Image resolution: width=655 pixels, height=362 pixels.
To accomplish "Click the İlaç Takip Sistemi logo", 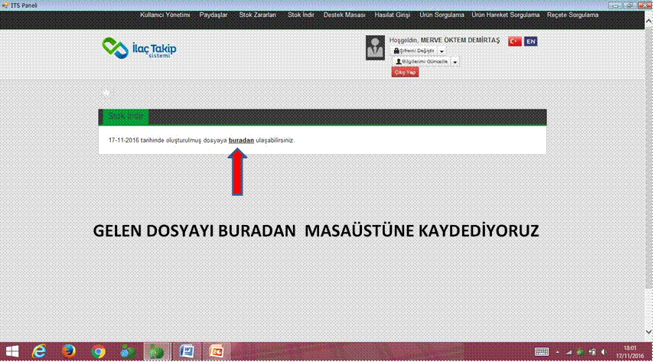I will coord(138,49).
